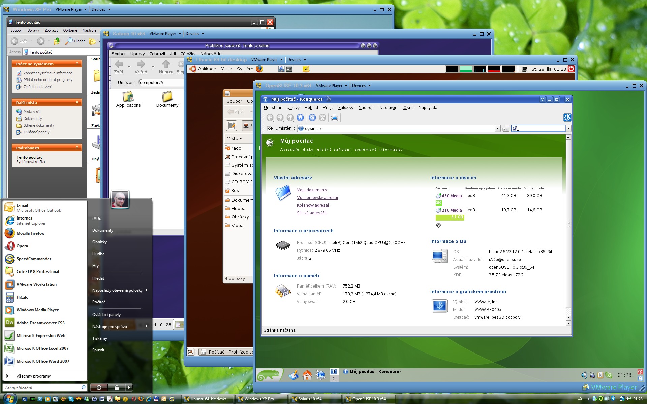Switch to virtual desktop 2 in openSUSE pager
This screenshot has width=647, height=404.
[x=334, y=378]
